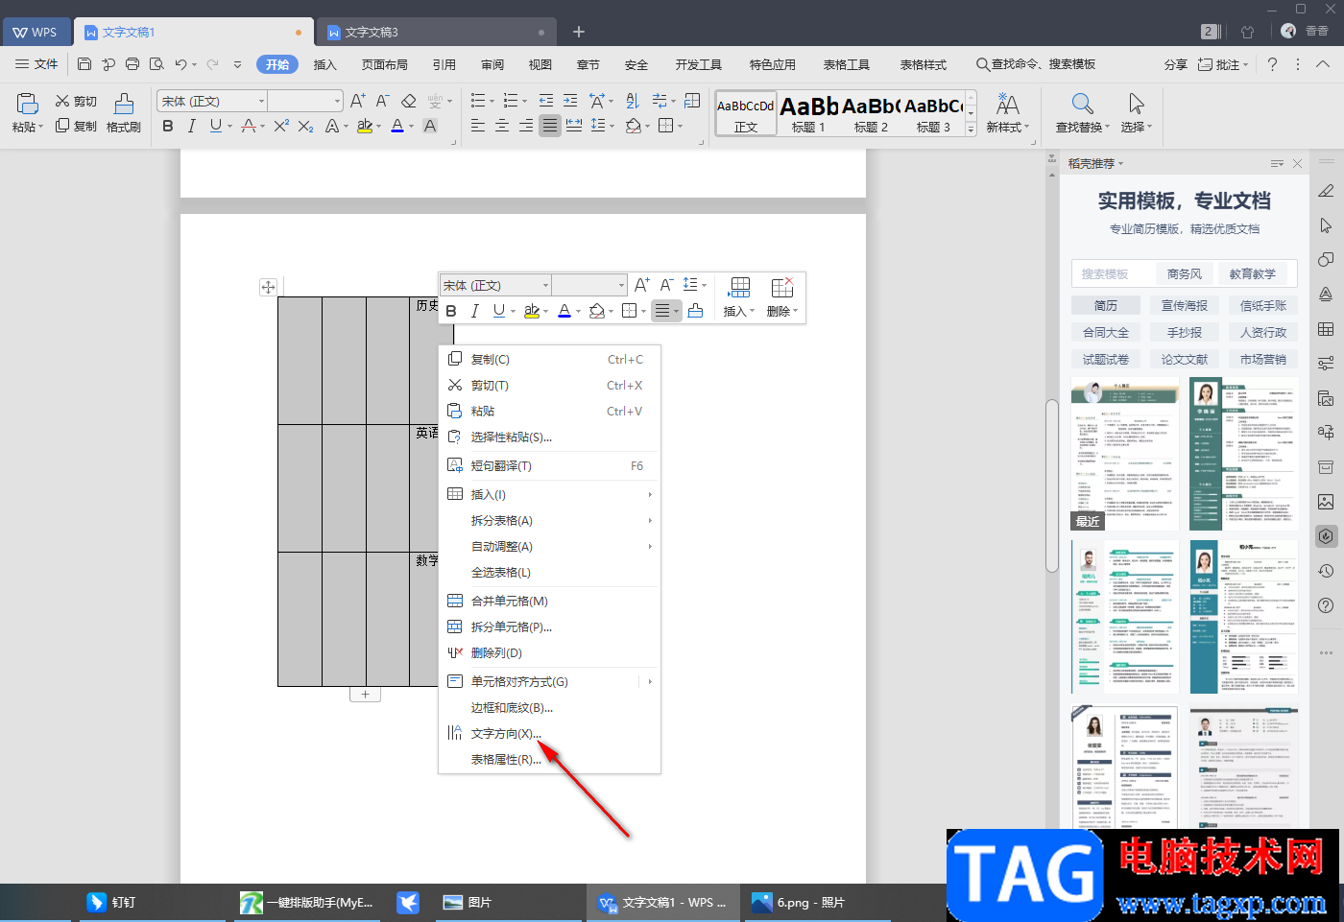Expand the 拆分表格(A) submenu
1344x922 pixels.
click(550, 521)
